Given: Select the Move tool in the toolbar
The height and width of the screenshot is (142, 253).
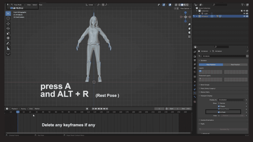Looking at the screenshot, I should click(8, 24).
